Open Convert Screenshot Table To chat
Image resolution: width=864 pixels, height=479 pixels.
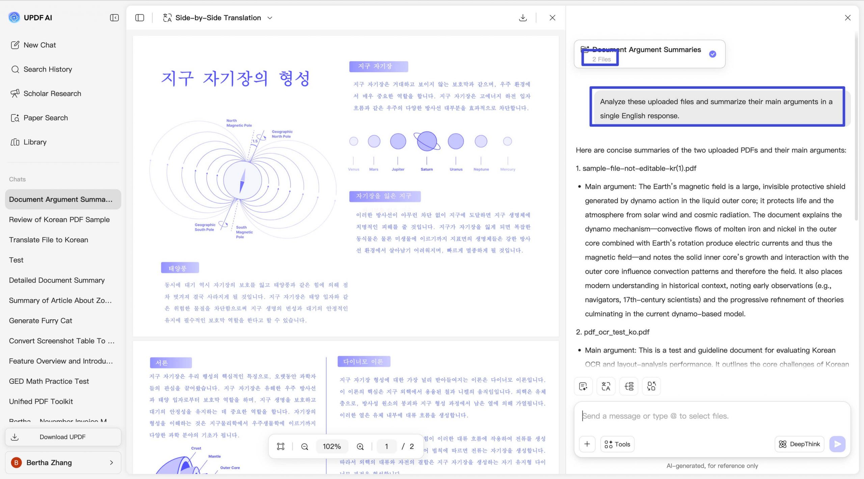[63, 341]
